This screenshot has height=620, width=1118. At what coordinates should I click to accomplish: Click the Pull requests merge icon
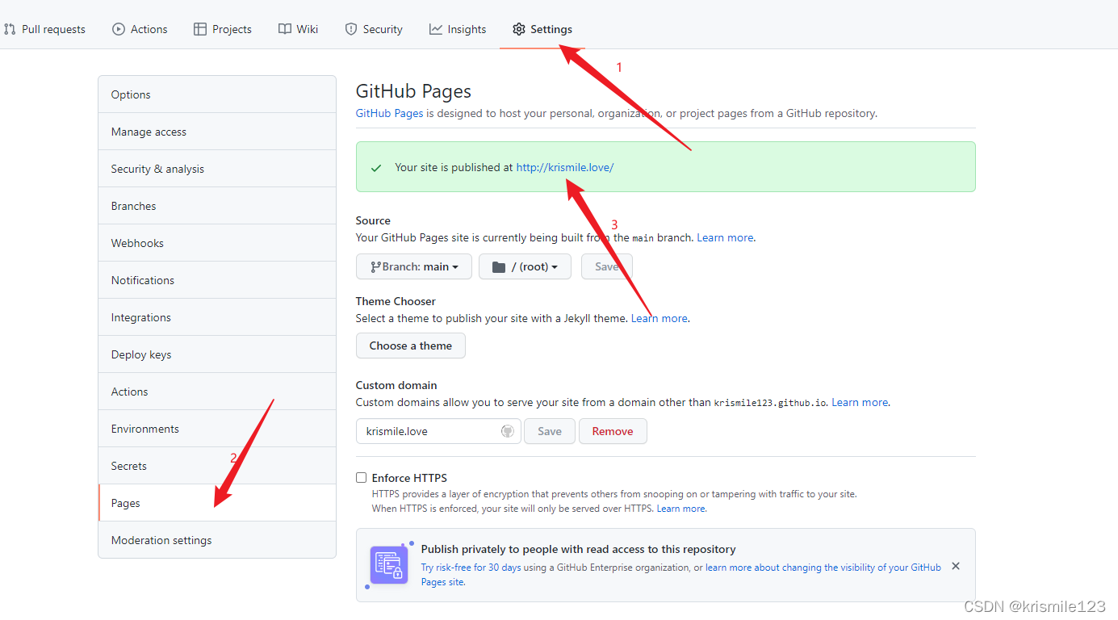(x=10, y=29)
